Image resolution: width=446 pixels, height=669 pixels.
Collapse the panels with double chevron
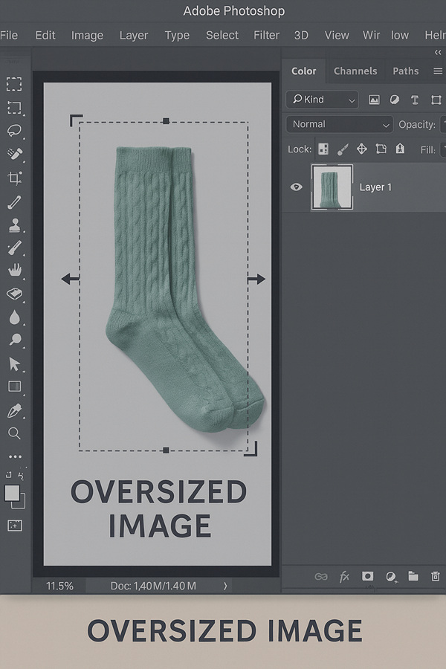438,52
